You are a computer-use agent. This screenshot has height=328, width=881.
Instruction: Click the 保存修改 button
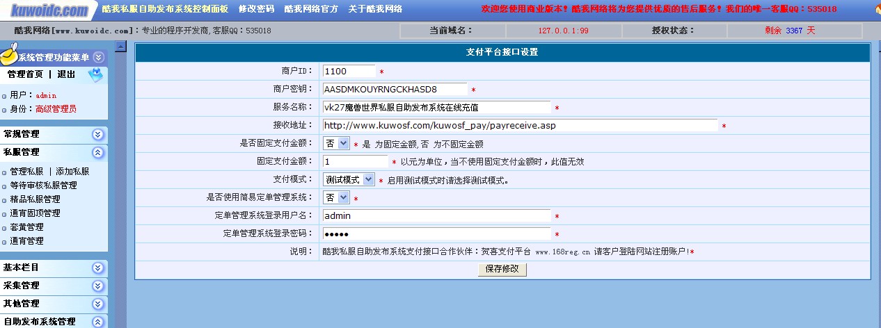(502, 269)
